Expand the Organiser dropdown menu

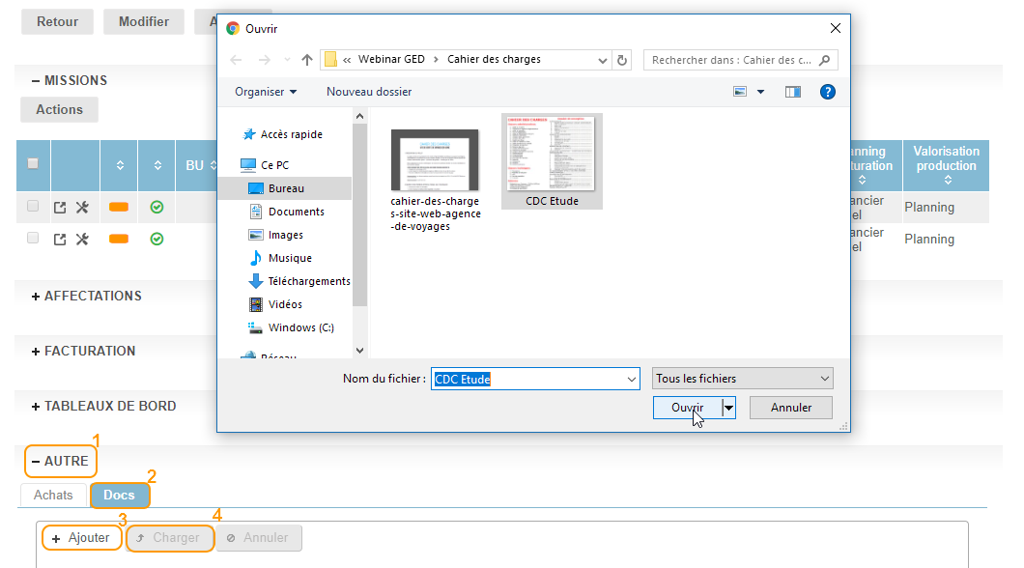click(x=266, y=92)
